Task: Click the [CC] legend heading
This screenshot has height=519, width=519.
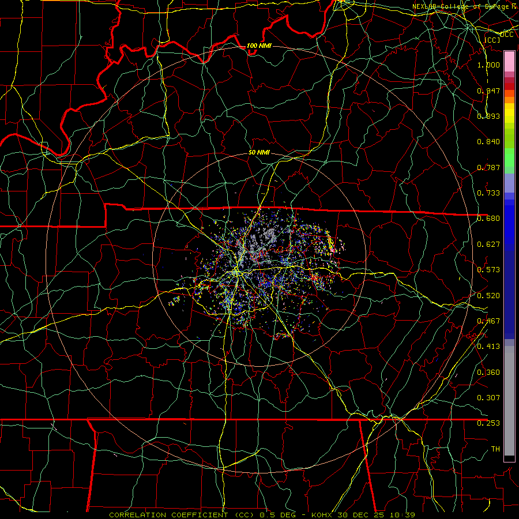Action: (492, 40)
